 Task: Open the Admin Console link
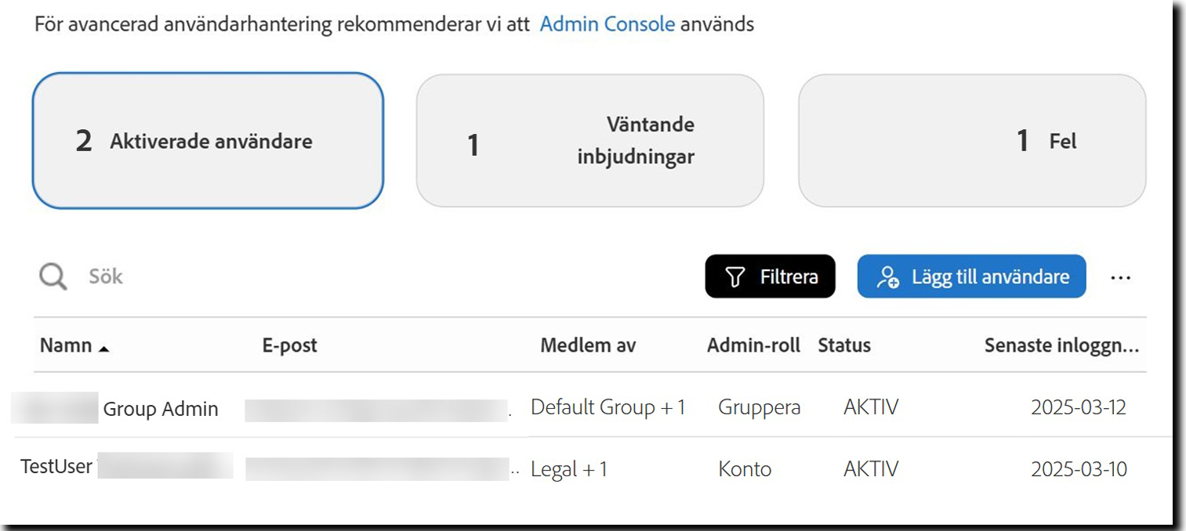pos(608,23)
